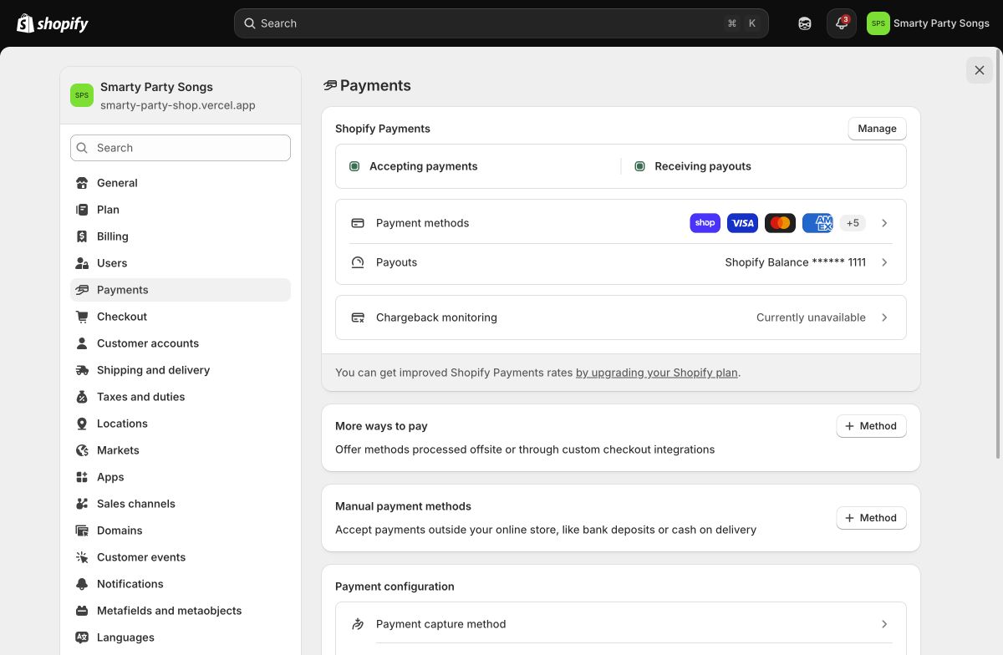Open the Smarty Party Songs account menu
Image resolution: width=1003 pixels, height=655 pixels.
[x=928, y=23]
